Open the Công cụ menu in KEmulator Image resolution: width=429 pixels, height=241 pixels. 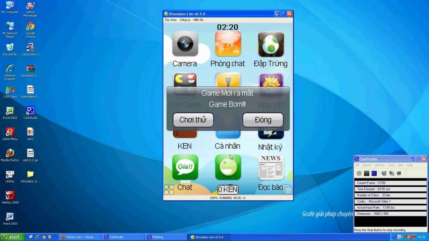click(185, 20)
